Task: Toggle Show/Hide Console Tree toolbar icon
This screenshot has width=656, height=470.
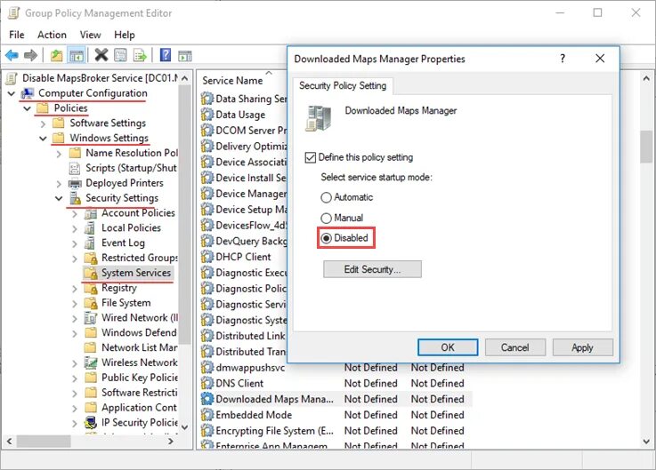Action: (x=77, y=55)
